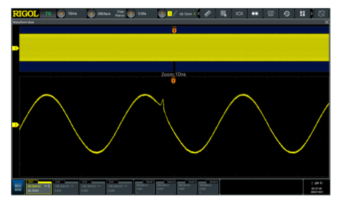Viewport: 342px width, 202px height.
Task: Select channel 1 offset marker in overview
Action: [x=15, y=48]
